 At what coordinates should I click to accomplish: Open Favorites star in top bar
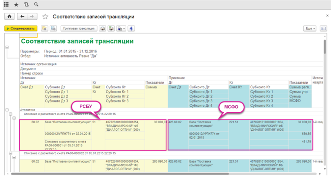click(16, 5)
